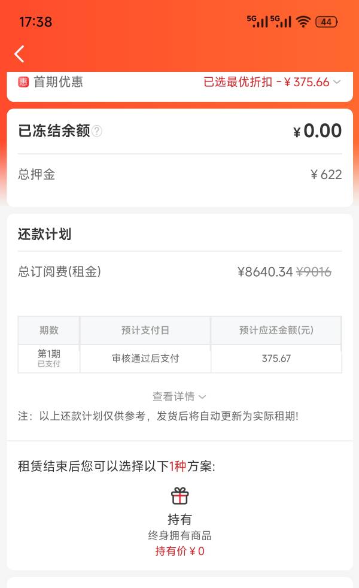
Task: Tap the back arrow icon
Action: 20,54
